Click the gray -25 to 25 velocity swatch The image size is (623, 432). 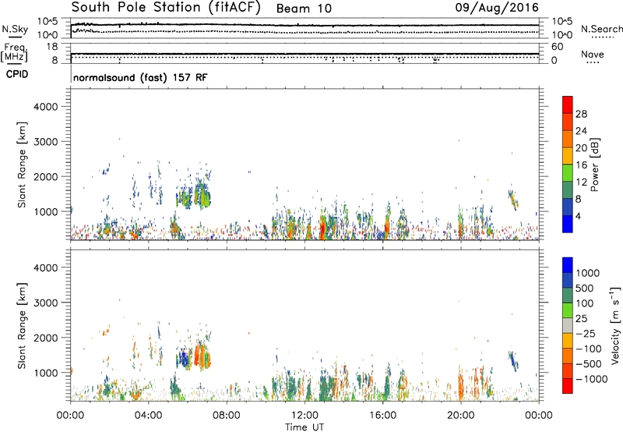(568, 325)
